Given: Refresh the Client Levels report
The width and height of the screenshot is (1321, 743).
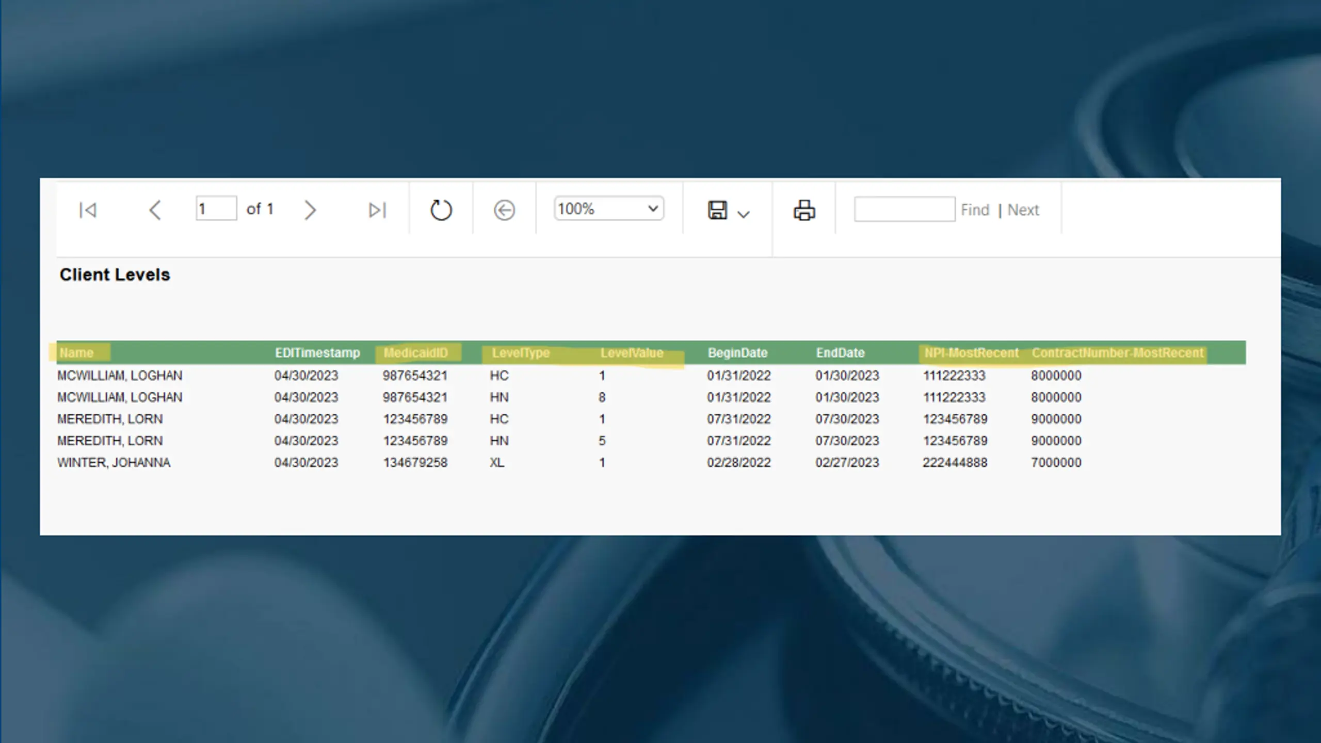Looking at the screenshot, I should click(x=441, y=210).
